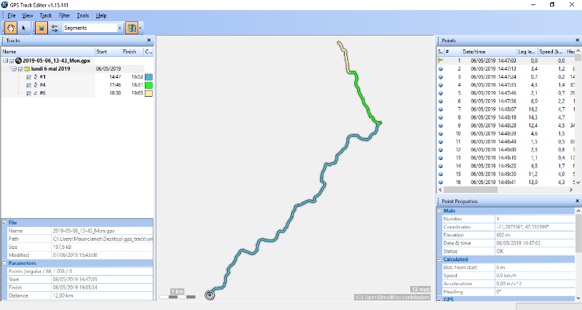Sort points by Speed column header

[551, 52]
